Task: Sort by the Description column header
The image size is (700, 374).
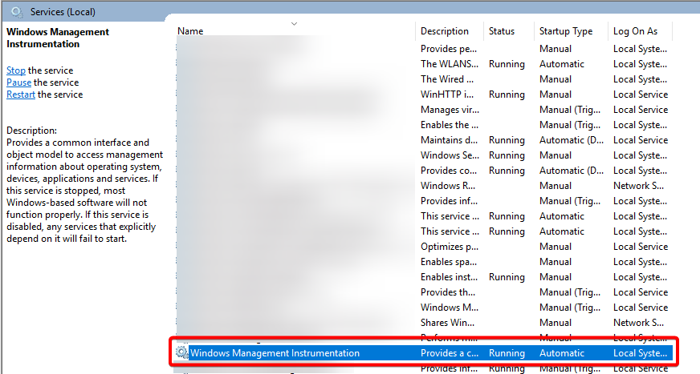Action: (x=445, y=31)
